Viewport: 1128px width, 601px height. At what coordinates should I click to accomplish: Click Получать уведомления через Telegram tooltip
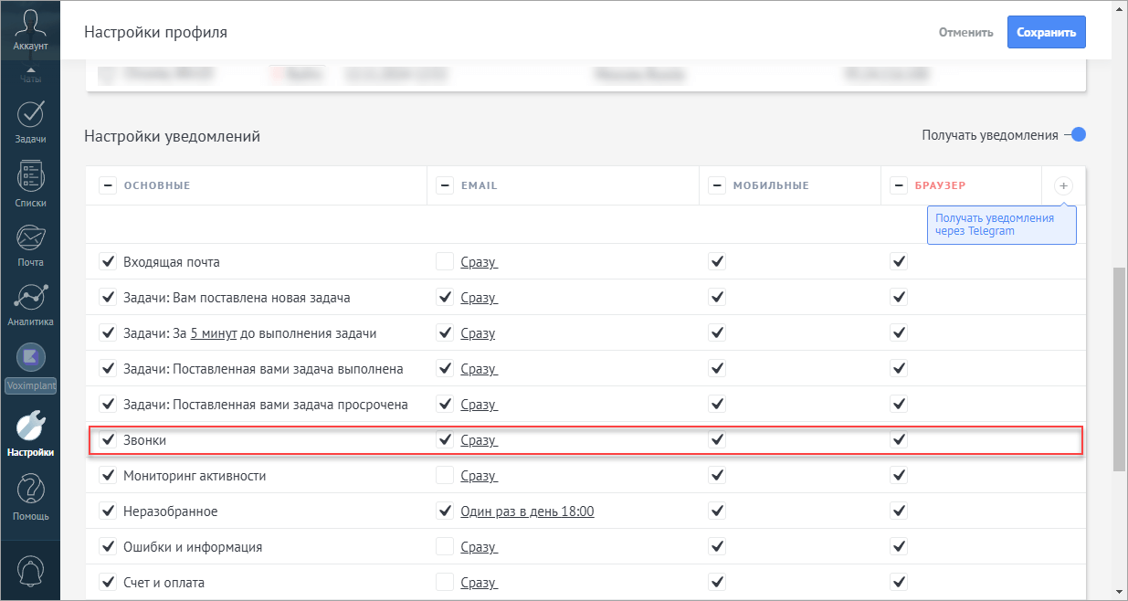click(1002, 225)
